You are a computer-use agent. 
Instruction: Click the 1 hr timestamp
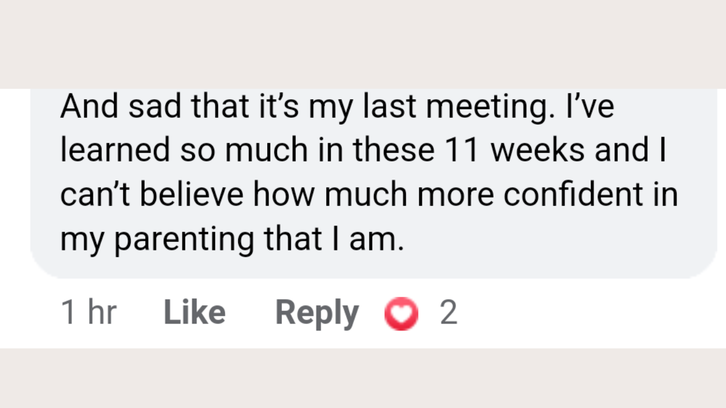click(x=88, y=313)
